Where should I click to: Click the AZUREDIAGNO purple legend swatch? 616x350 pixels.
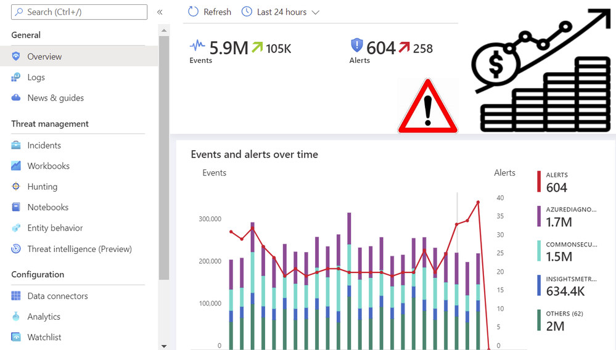pos(539,216)
